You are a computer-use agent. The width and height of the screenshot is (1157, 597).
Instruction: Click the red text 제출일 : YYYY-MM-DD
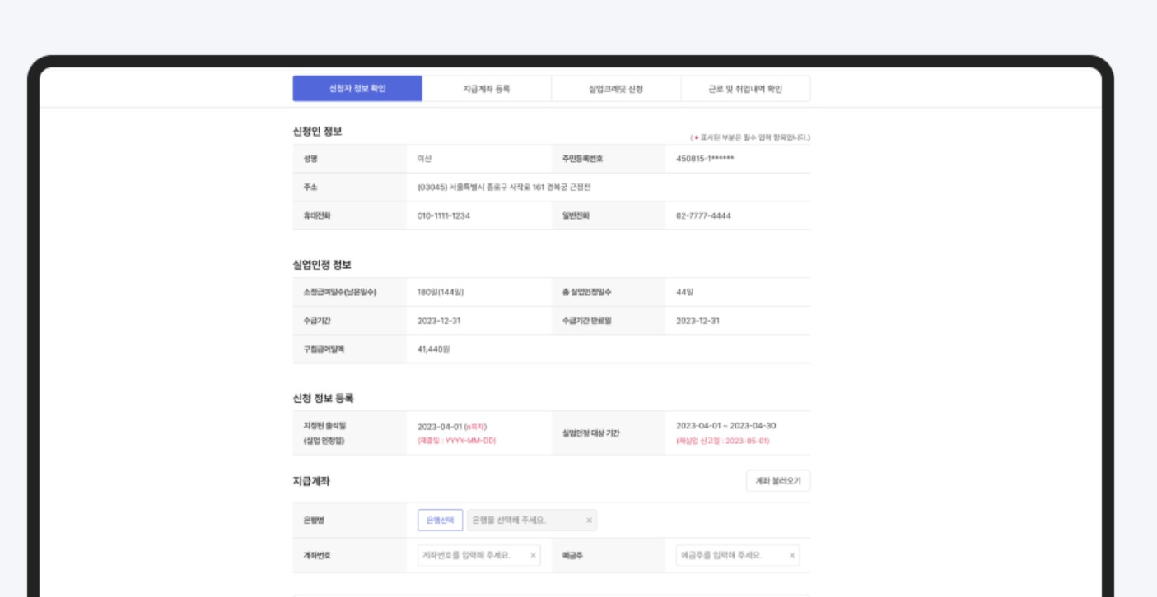457,441
